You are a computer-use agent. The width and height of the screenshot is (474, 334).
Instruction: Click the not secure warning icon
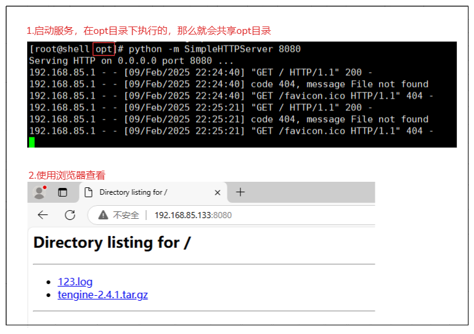(102, 215)
